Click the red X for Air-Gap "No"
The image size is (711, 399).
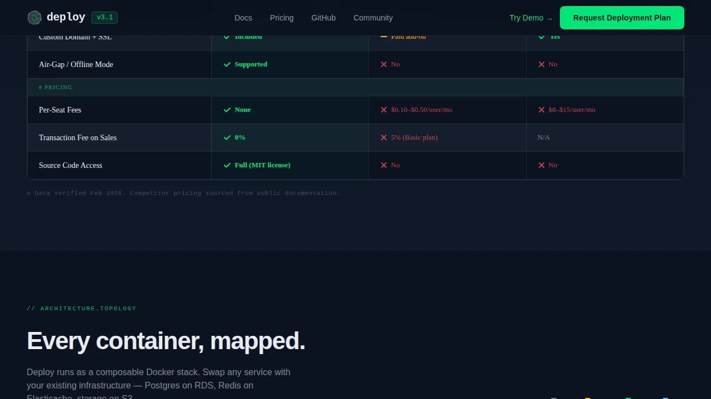click(x=384, y=64)
